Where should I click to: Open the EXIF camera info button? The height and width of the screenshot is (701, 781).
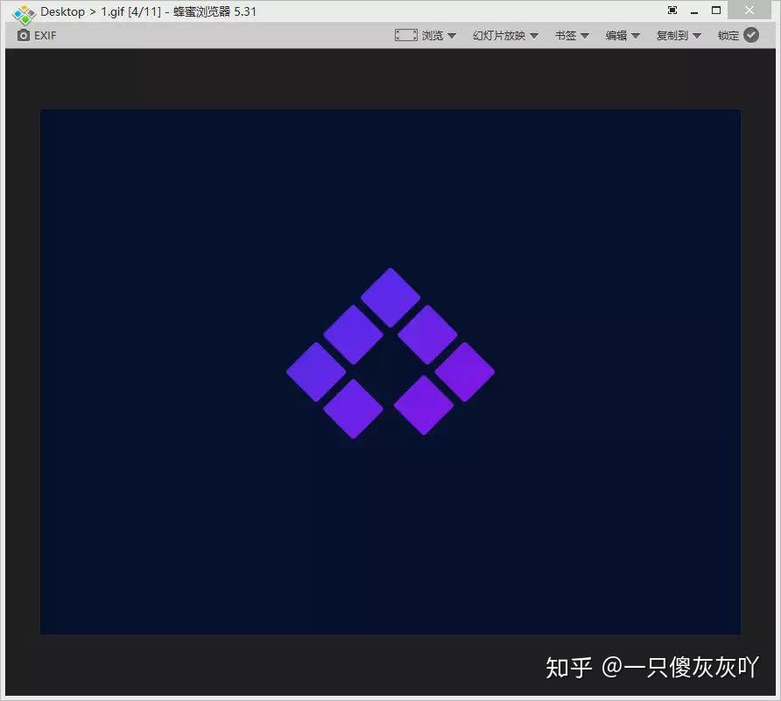37,35
